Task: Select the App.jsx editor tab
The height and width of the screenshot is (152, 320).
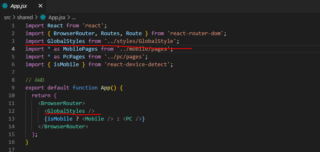Action: tap(23, 6)
